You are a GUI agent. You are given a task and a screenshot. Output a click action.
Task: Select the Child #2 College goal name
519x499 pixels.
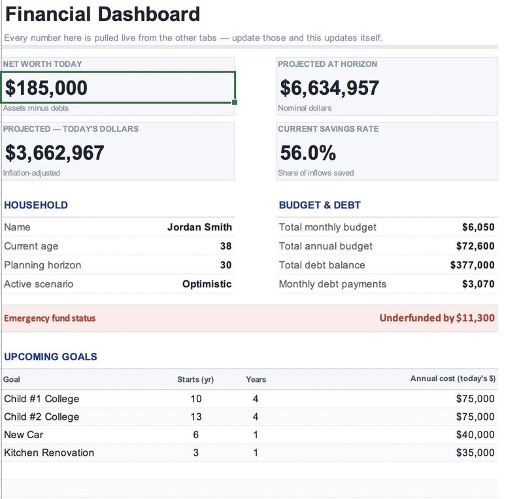(42, 416)
